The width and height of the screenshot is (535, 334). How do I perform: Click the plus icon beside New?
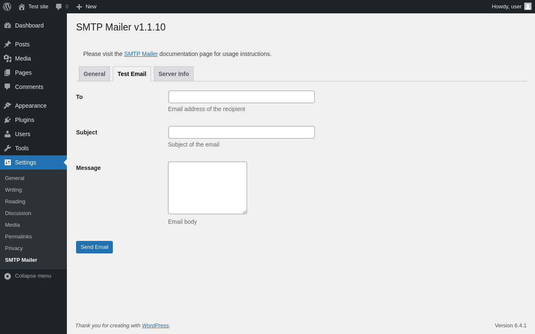pos(79,7)
